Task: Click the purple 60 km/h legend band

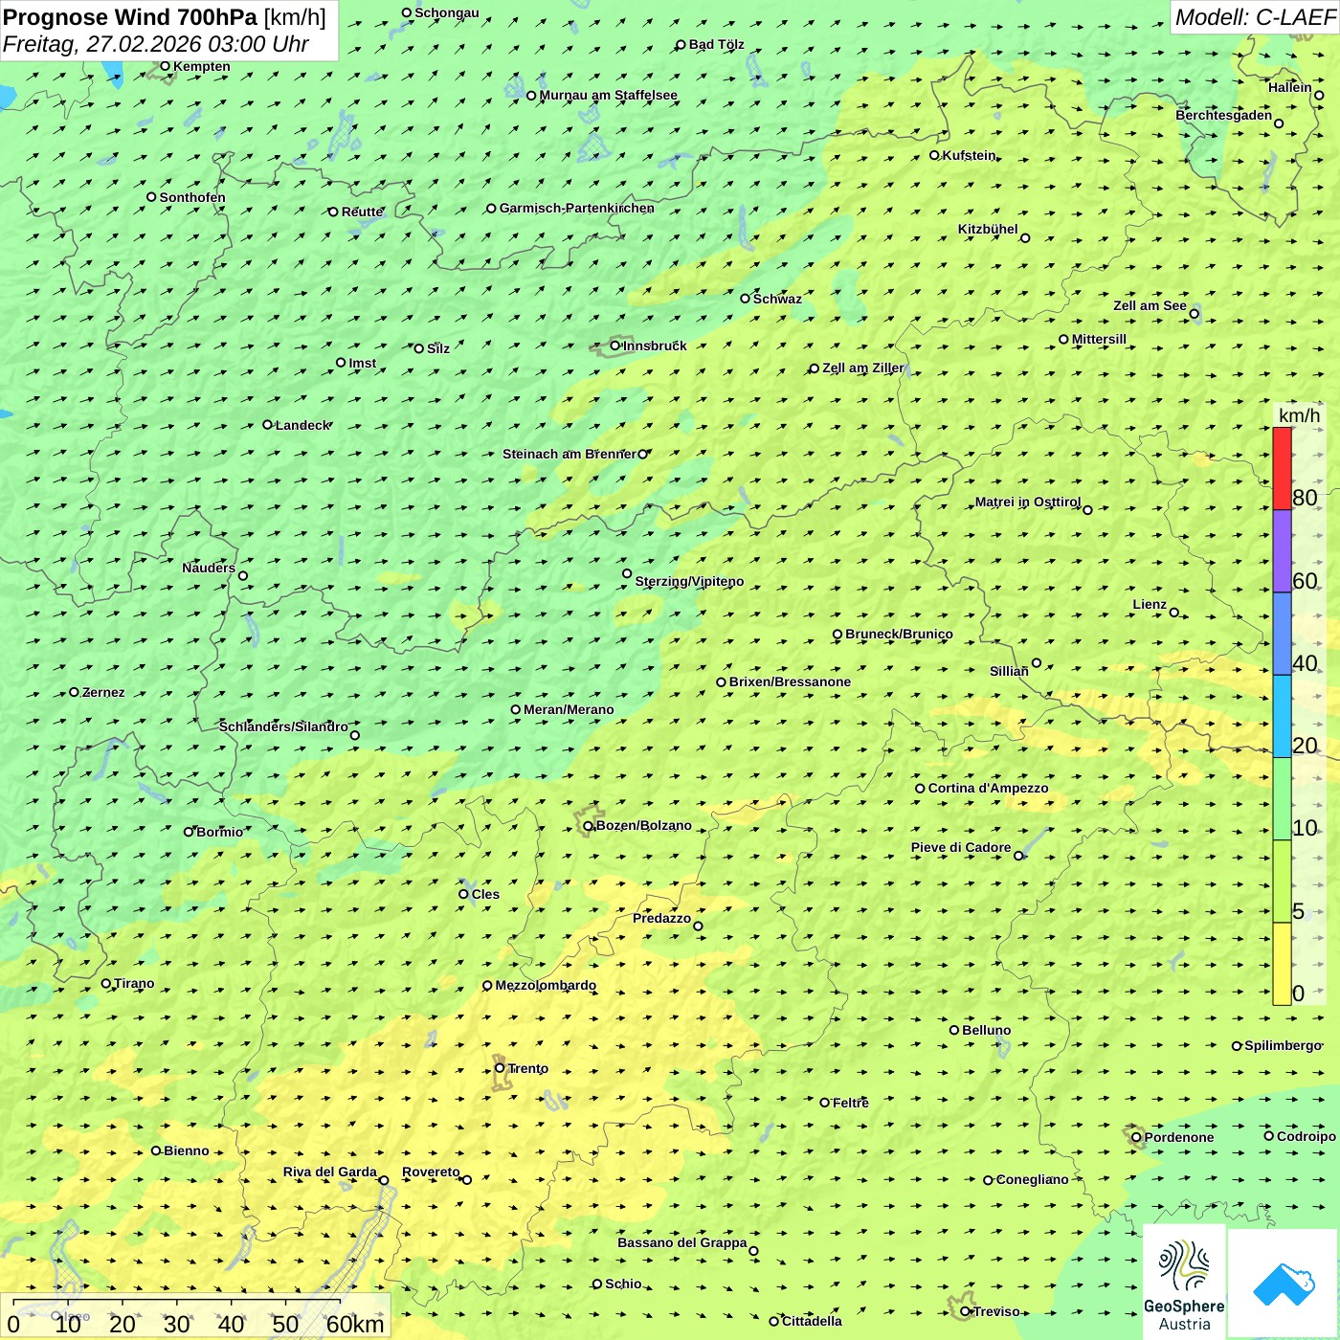Action: tap(1282, 551)
